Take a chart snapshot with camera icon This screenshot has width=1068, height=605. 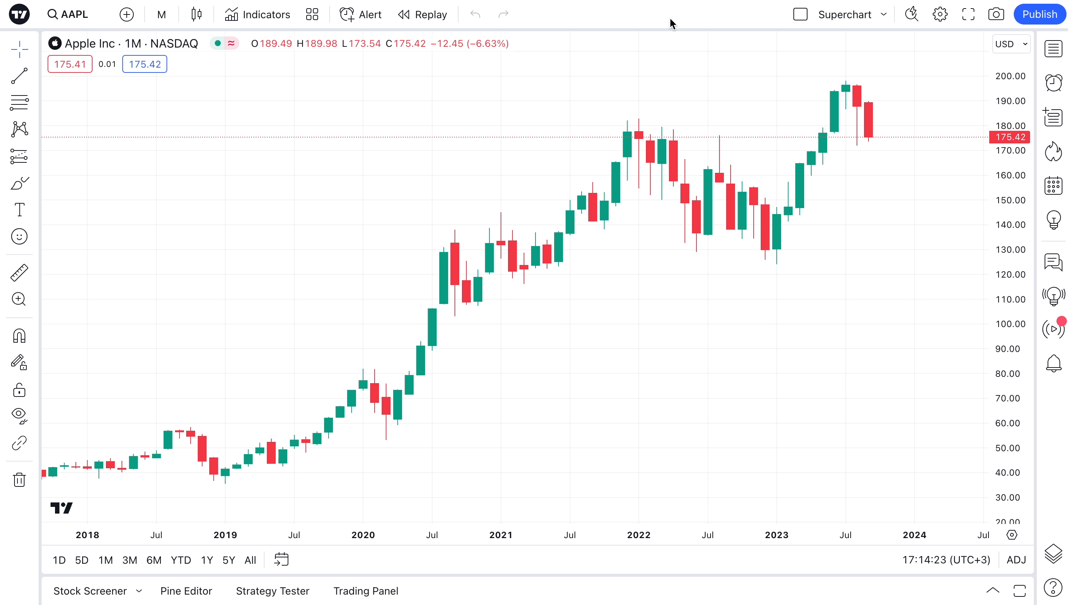996,14
